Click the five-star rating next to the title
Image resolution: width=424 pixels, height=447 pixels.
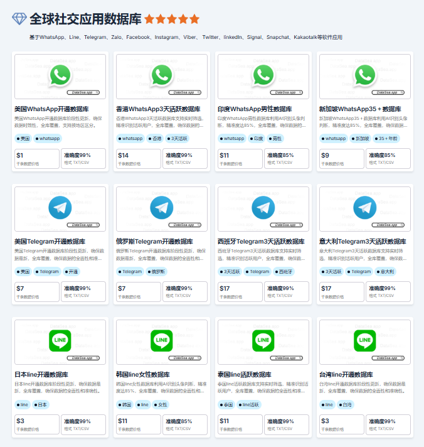(x=172, y=19)
